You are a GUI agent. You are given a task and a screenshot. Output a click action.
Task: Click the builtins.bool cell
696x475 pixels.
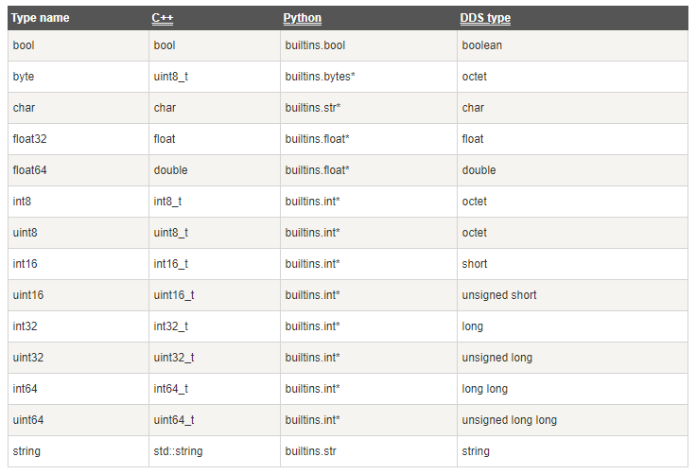tap(315, 45)
